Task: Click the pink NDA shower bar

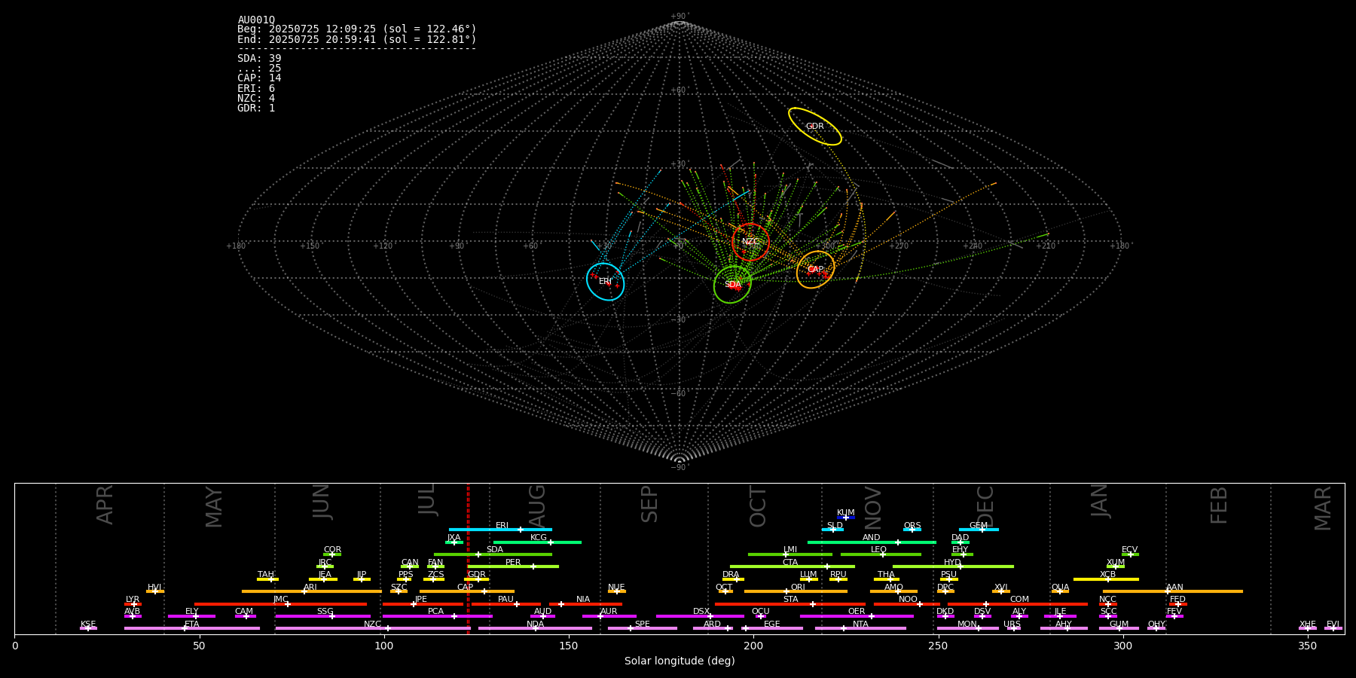Action: [535, 628]
